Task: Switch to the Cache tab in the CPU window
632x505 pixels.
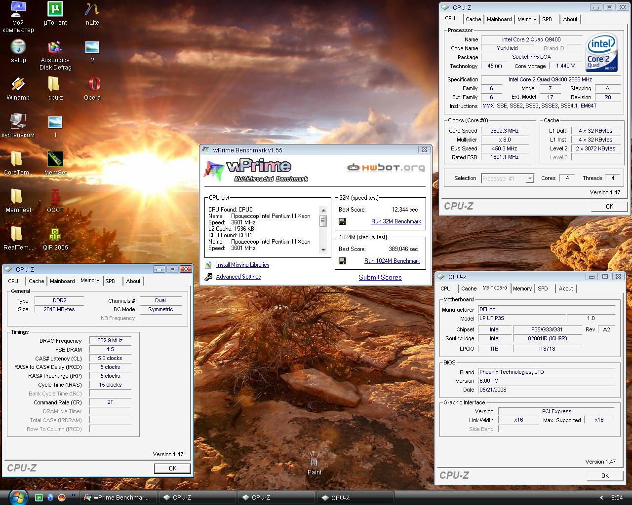Action: [473, 19]
